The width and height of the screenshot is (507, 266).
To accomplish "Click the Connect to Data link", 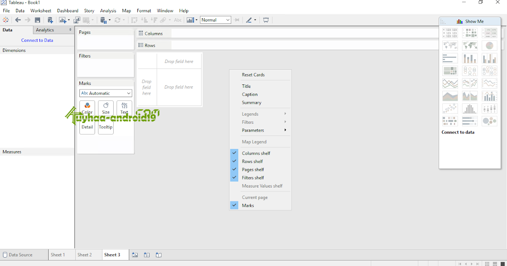I will (37, 41).
